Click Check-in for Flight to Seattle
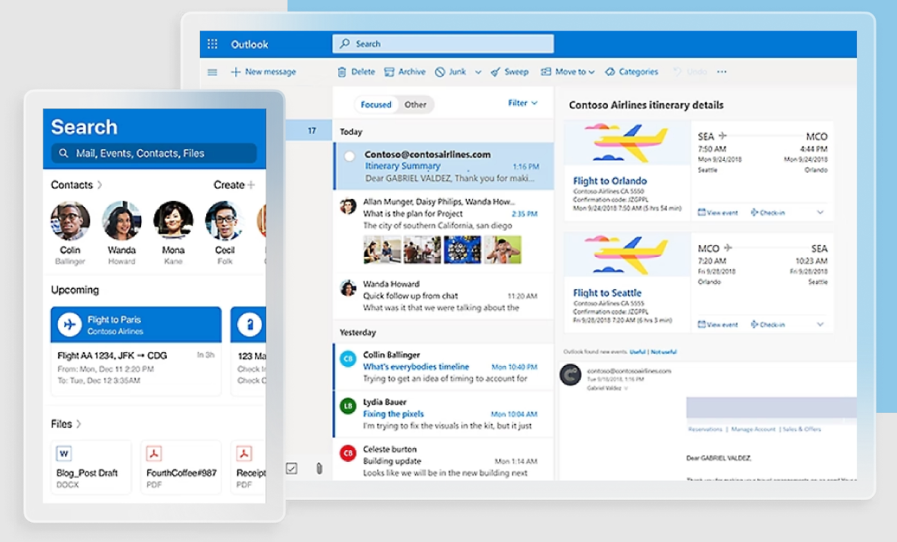The height and width of the screenshot is (542, 897). tap(768, 325)
